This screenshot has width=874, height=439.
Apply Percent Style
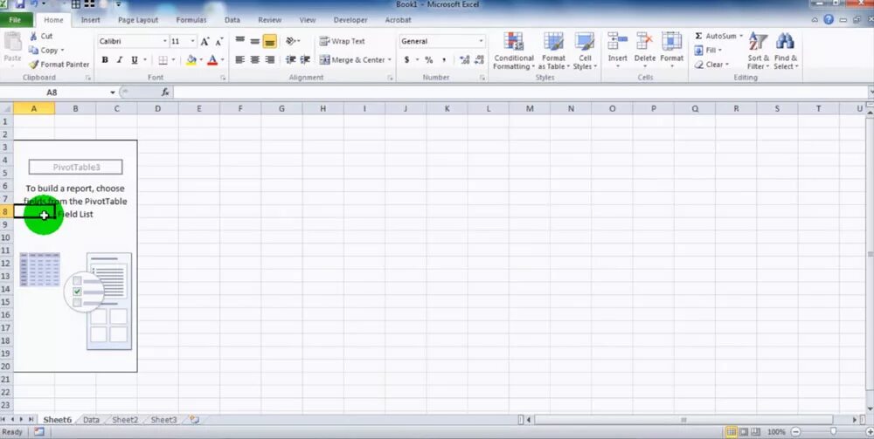(x=428, y=59)
